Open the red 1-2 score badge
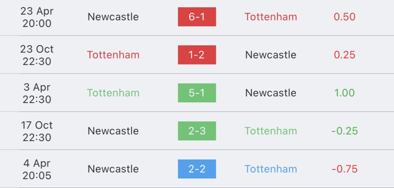The width and height of the screenshot is (394, 188). coord(197,55)
